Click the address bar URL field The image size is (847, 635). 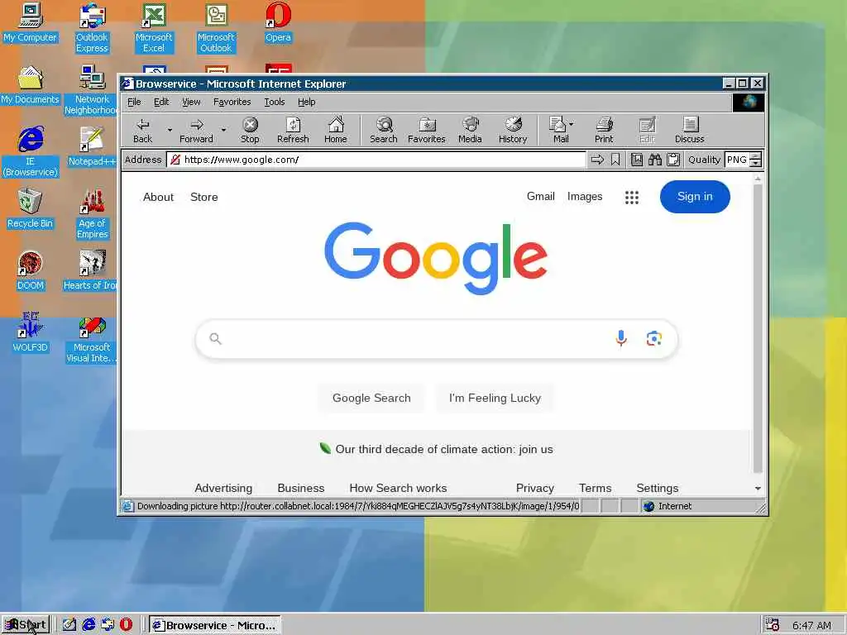[376, 160]
